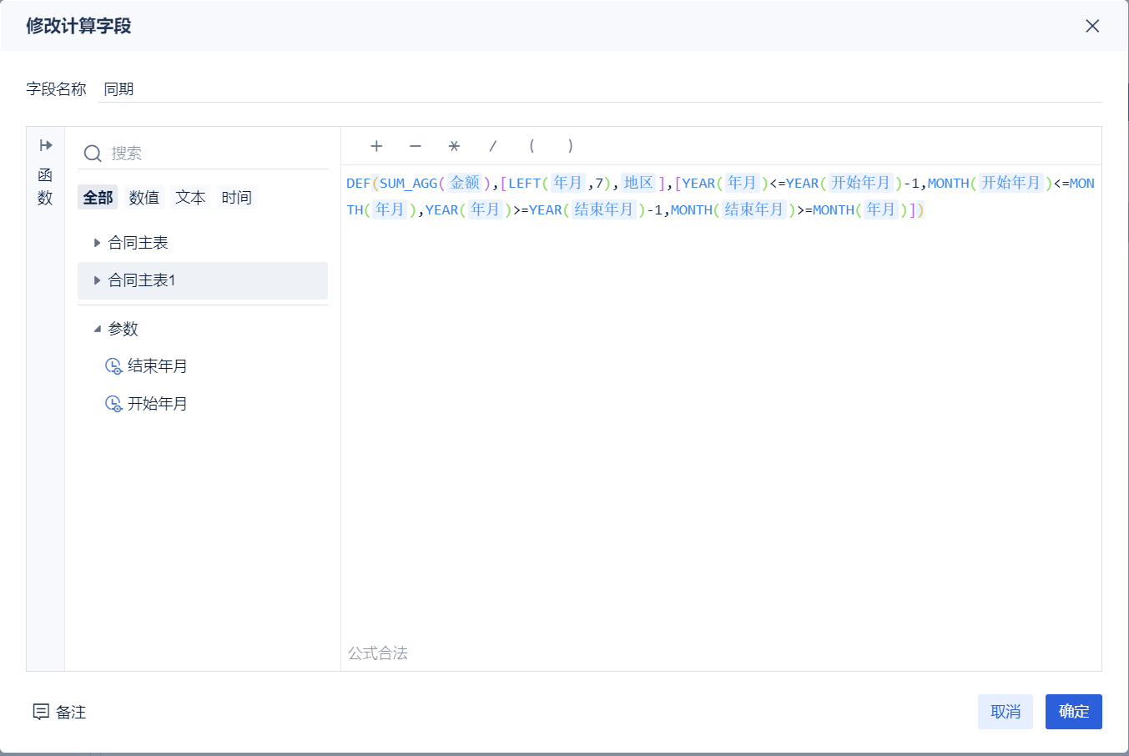Insert the minus operator
Viewport: 1129px width, 756px height.
pyautogui.click(x=416, y=146)
